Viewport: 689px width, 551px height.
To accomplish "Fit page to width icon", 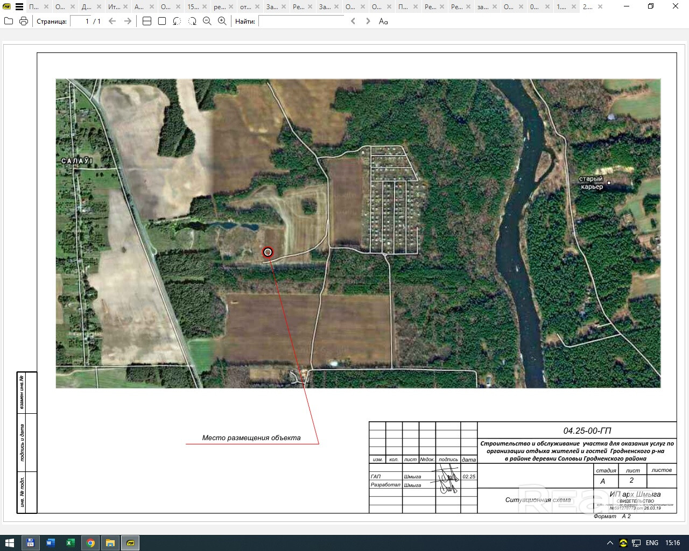I will pyautogui.click(x=147, y=21).
